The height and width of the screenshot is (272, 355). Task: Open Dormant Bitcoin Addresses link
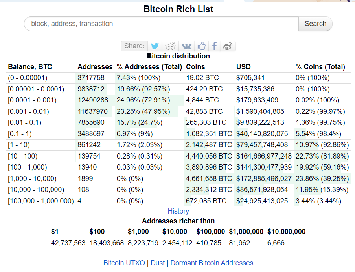coord(212,263)
